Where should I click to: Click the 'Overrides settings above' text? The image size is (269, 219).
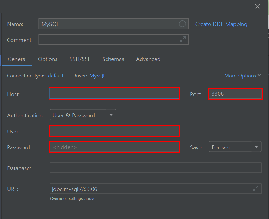pyautogui.click(x=73, y=198)
